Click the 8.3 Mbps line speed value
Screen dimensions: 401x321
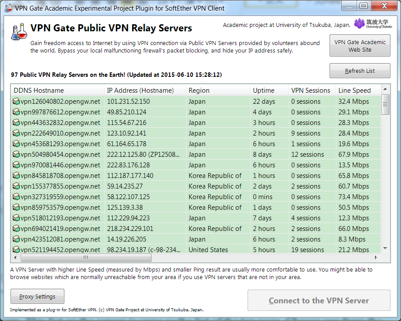352,239
